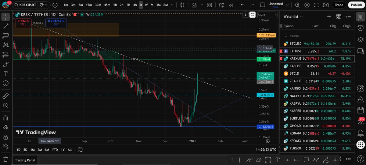
Task: Select the All date range
Action: point(70,150)
